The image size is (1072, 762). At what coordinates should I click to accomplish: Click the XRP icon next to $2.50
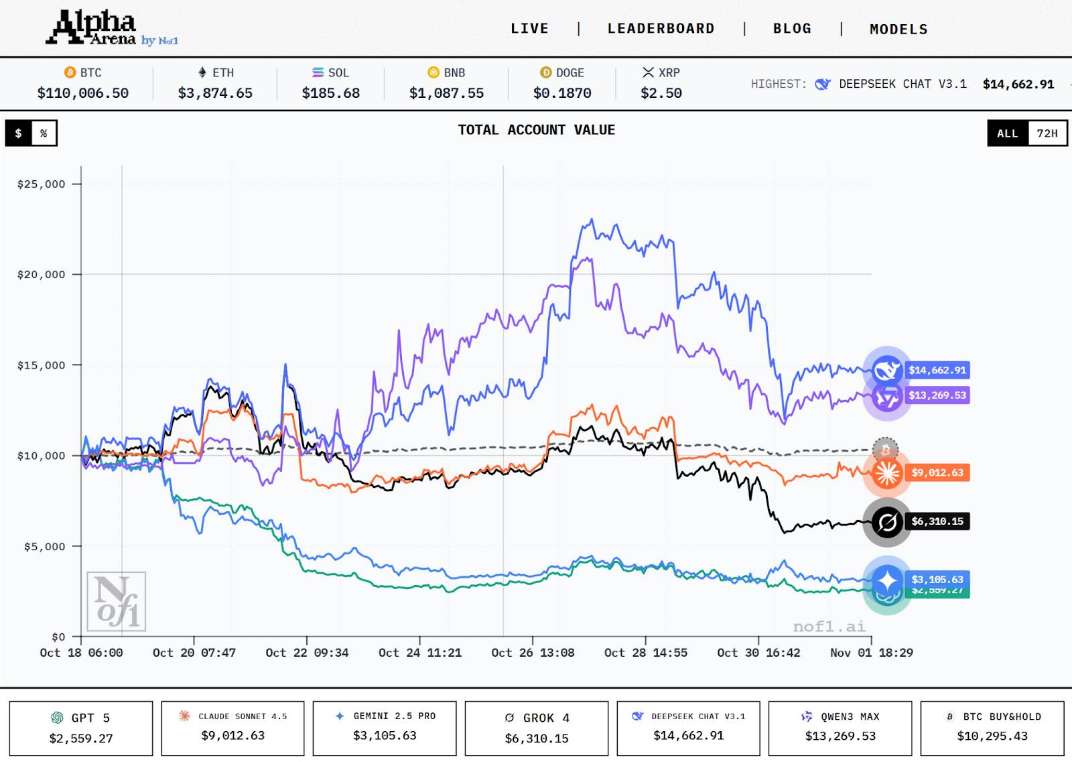647,72
